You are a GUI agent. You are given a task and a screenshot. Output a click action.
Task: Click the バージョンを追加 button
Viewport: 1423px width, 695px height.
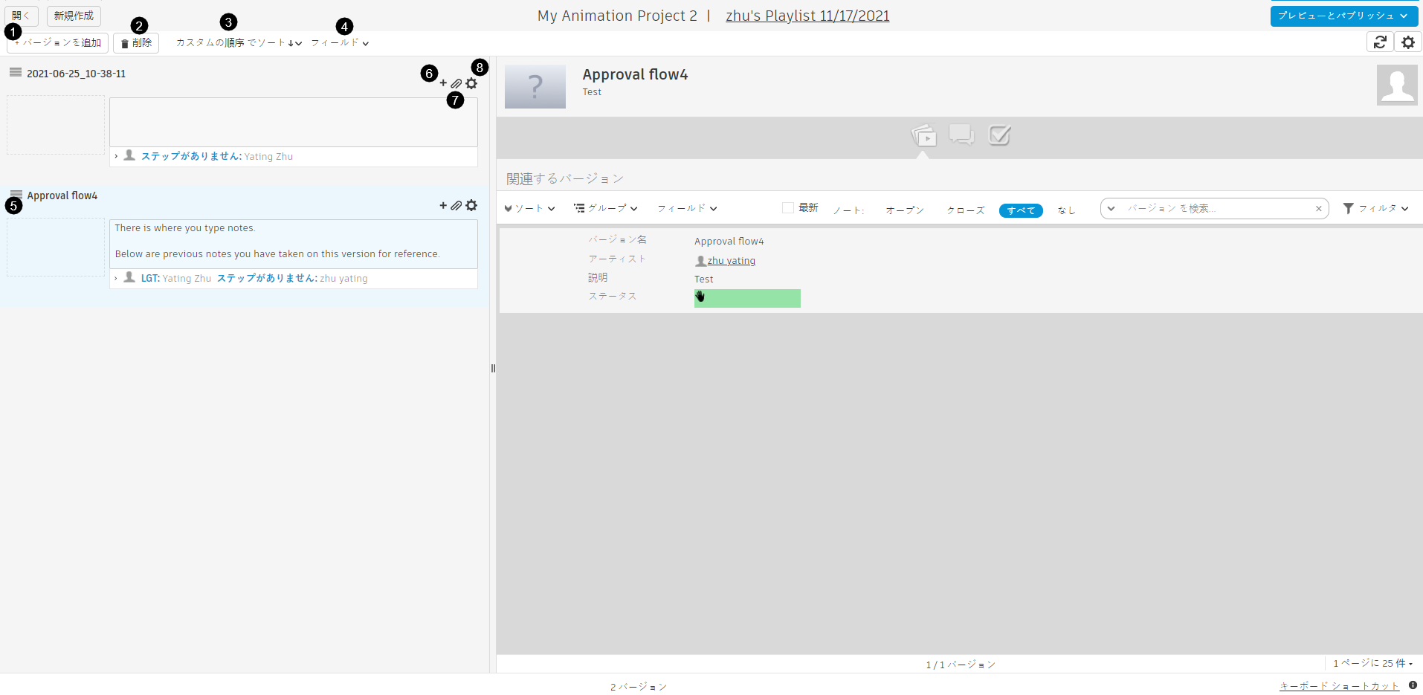pyautogui.click(x=58, y=42)
